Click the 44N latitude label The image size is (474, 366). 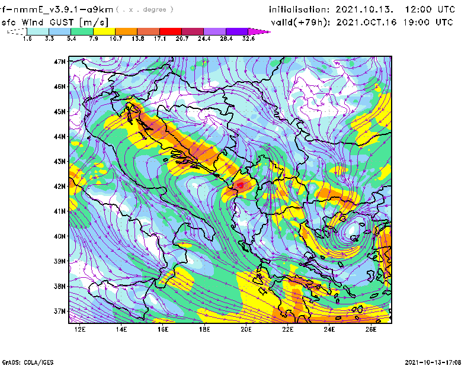coord(60,137)
